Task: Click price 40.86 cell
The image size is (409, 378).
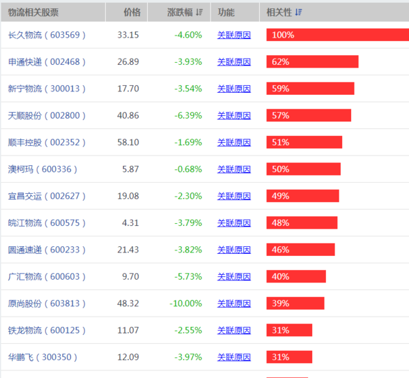Action: coord(128,115)
